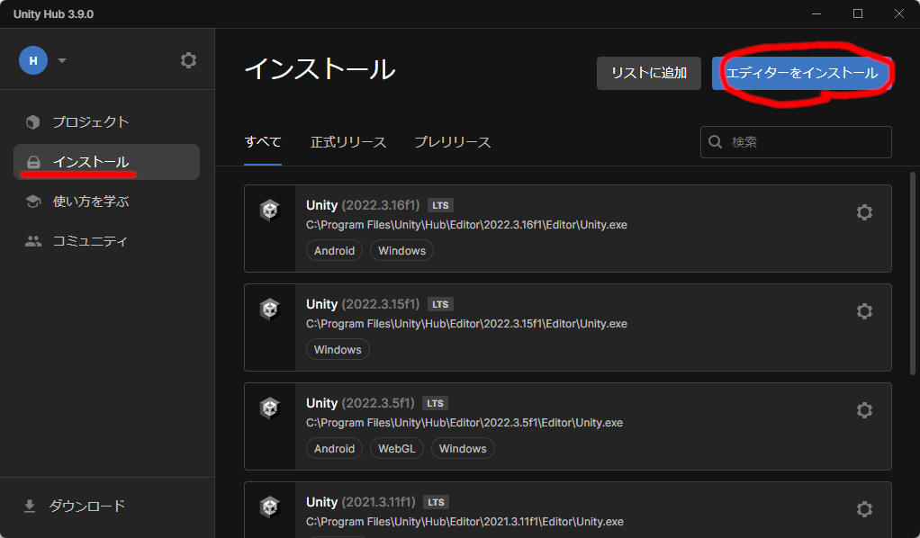Screen dimensions: 920x538
Task: Click Android tag on Unity 2022.3.16f1
Action: [x=335, y=250]
